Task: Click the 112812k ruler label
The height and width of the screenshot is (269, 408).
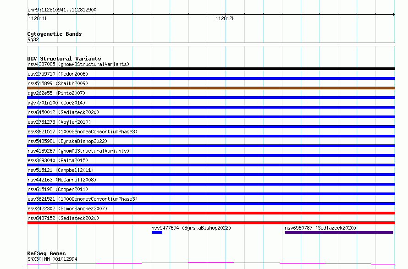Action: 225,18
